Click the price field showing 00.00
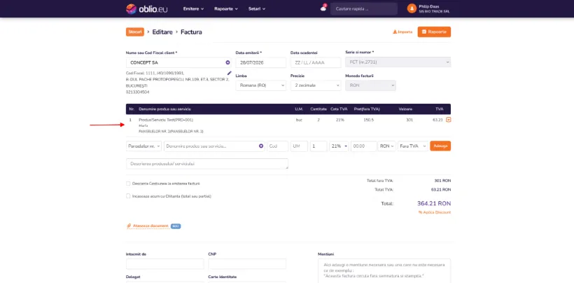Image resolution: width=574 pixels, height=283 pixels. 363,146
